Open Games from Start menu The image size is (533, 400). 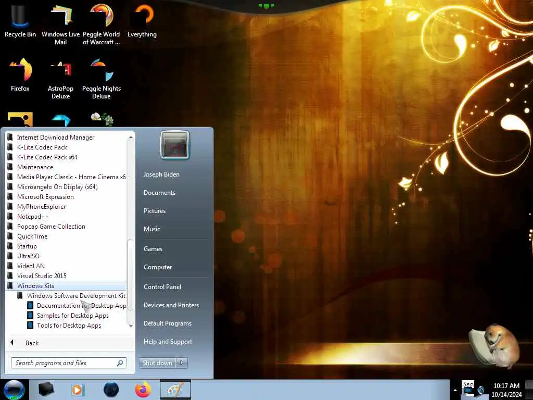click(x=153, y=249)
